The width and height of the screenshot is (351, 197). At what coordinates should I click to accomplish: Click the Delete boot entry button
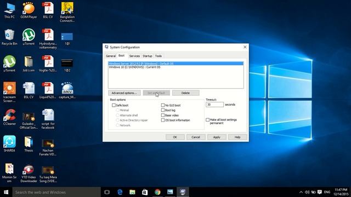click(x=185, y=93)
